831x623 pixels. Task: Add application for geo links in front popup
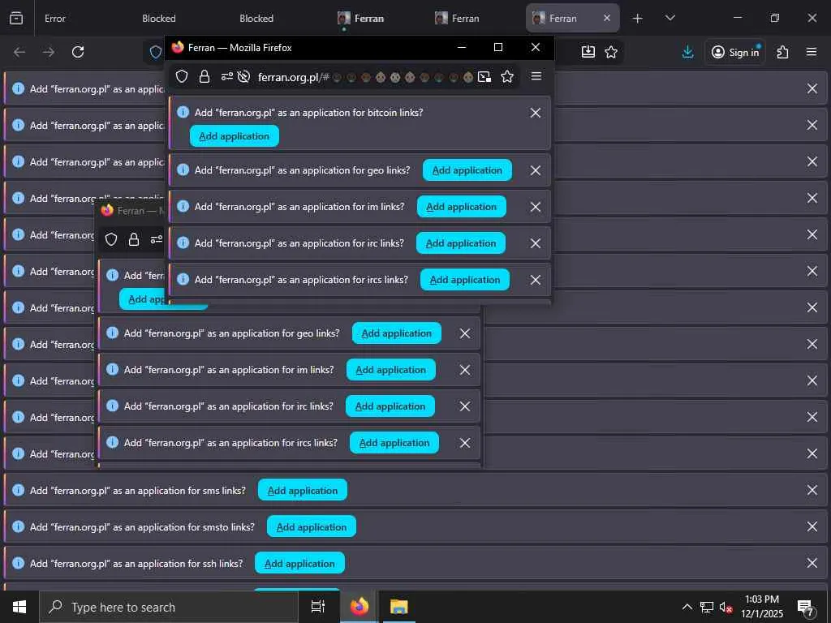pos(467,170)
